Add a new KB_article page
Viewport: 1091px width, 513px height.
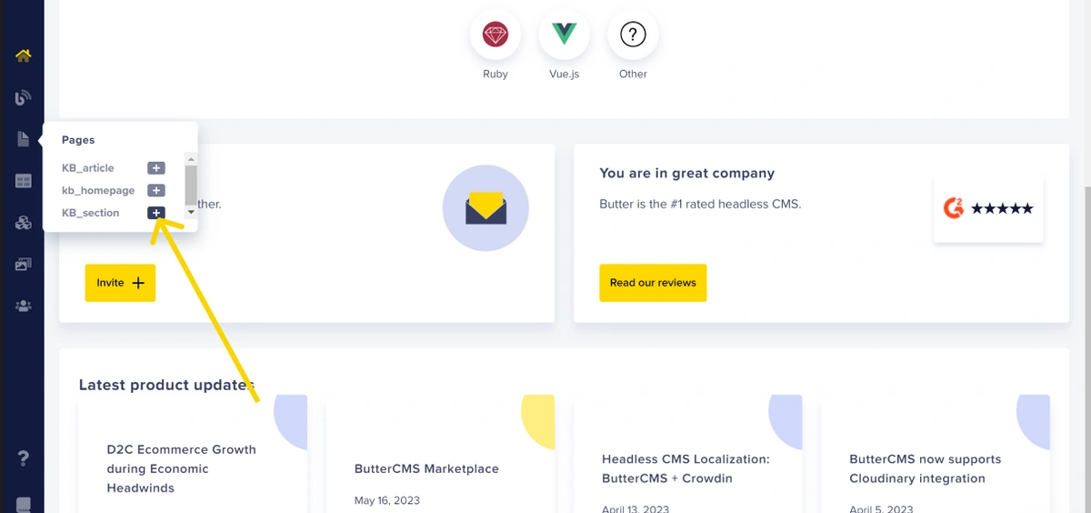click(x=156, y=168)
